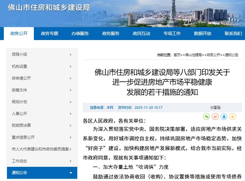Go to the 政民互动 tab
Viewport: 245px width, 181px height.
point(141,33)
